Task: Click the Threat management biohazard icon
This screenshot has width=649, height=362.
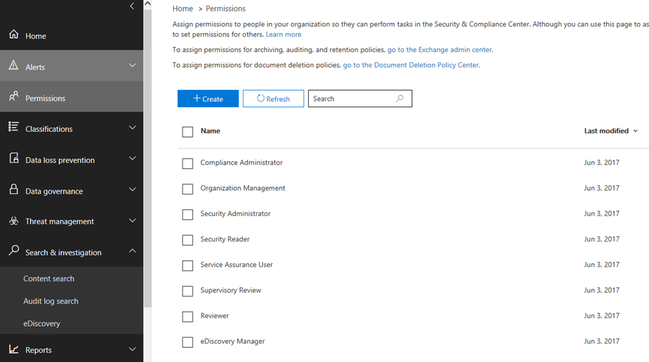Action: 13,221
